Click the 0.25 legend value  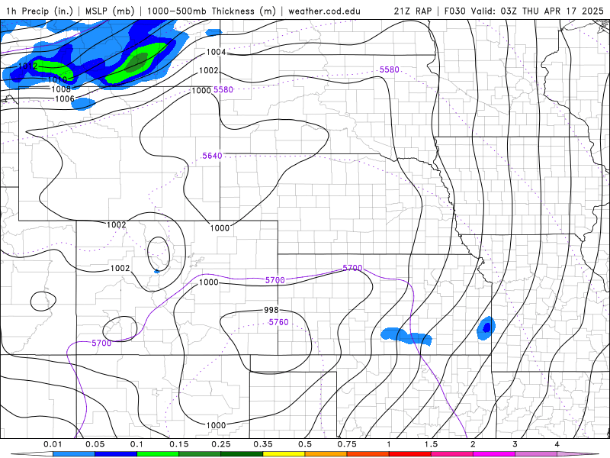(x=221, y=444)
